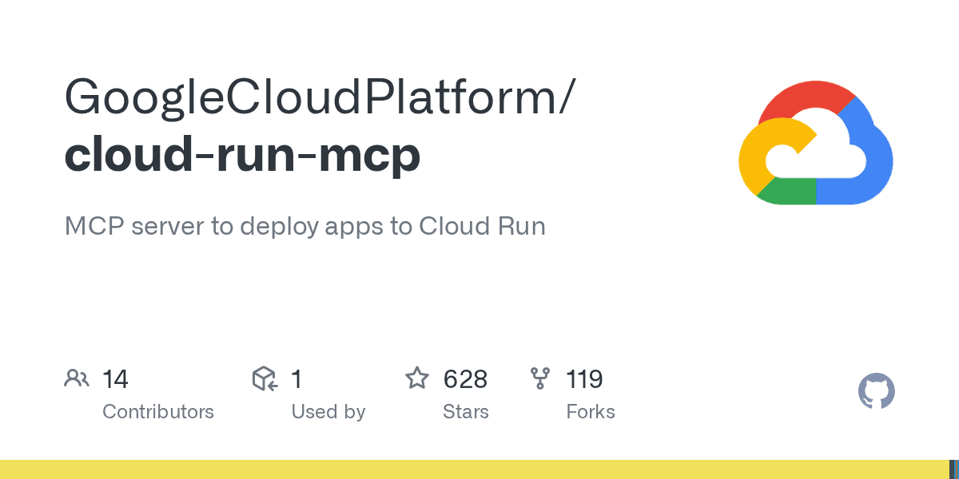
Task: Click the Used by package icon
Action: (x=265, y=378)
